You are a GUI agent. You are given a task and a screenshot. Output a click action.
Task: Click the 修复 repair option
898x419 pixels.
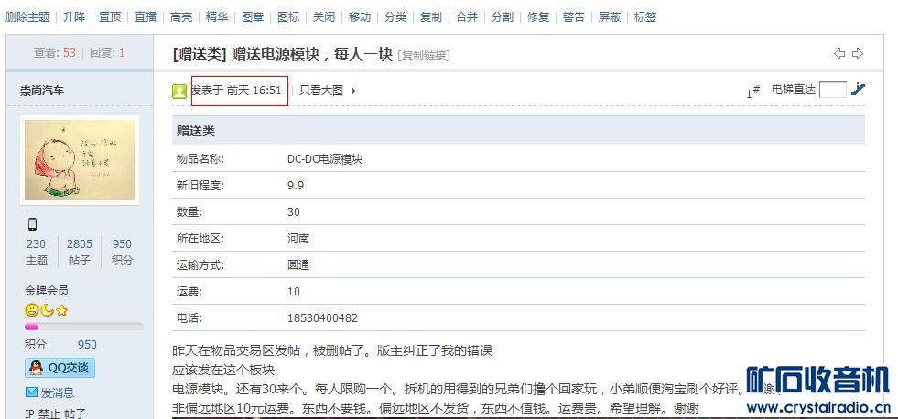537,17
